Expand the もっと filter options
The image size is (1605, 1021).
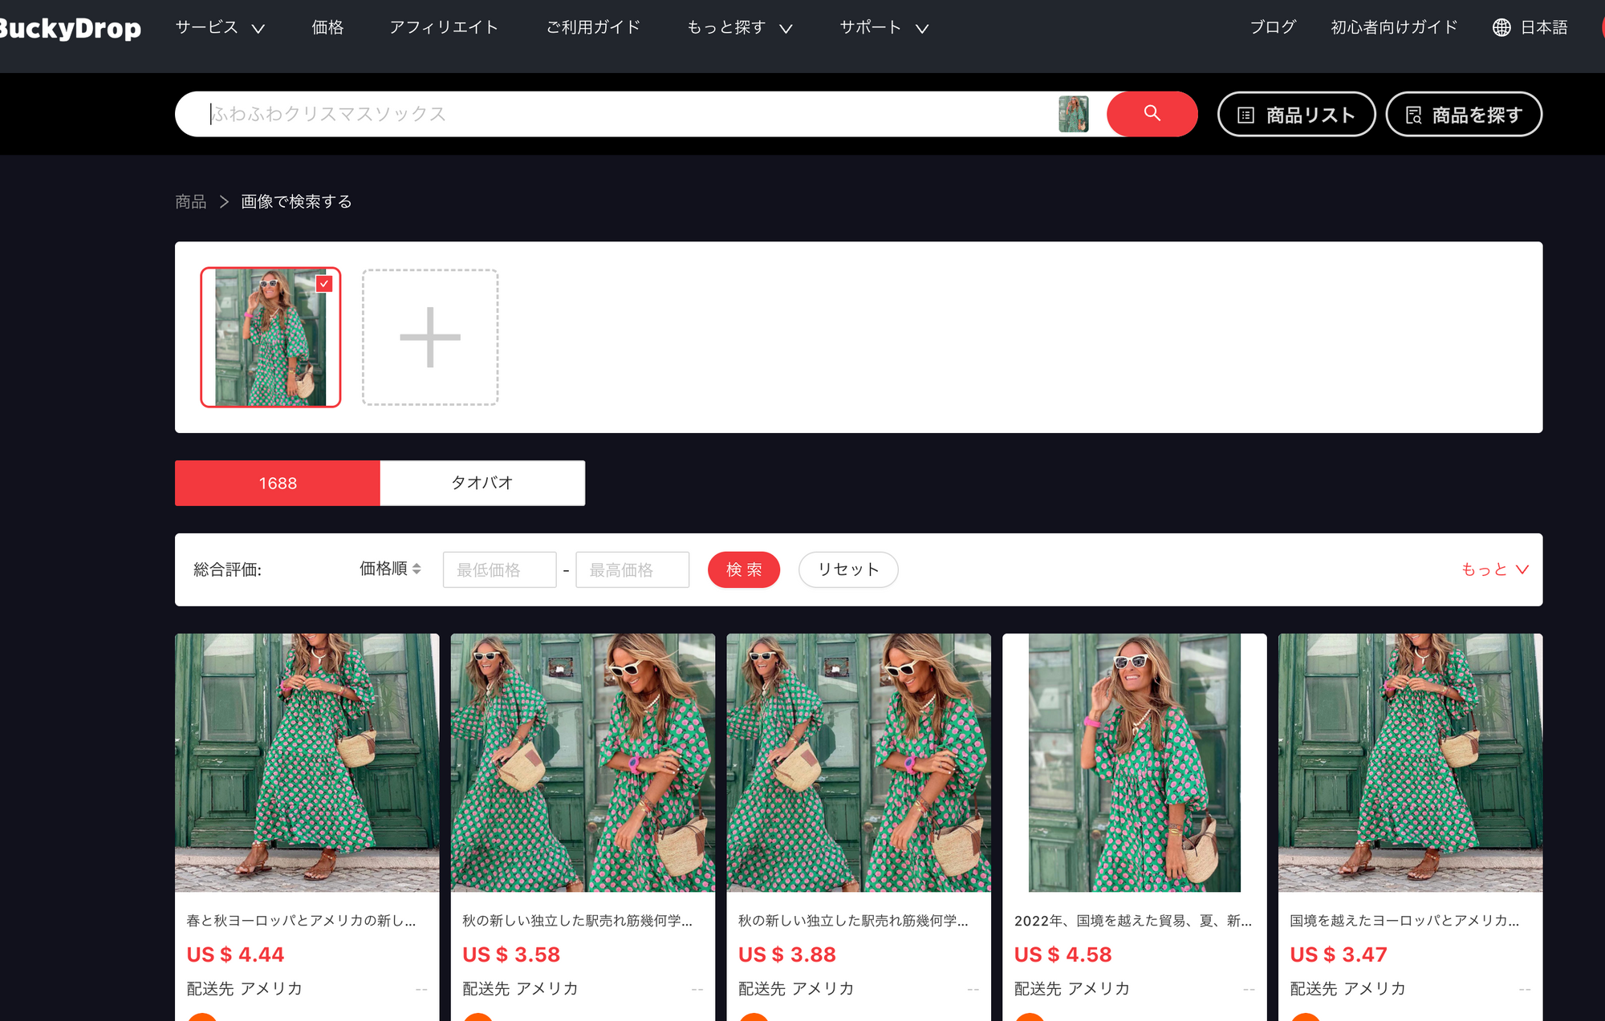pos(1495,569)
